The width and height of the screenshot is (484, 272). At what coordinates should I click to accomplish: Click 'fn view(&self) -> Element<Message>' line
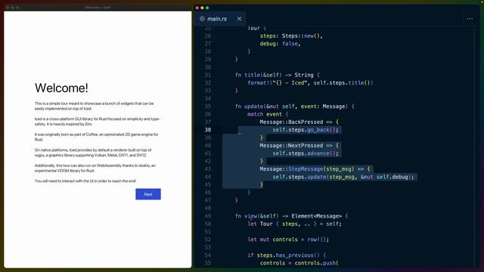point(292,216)
